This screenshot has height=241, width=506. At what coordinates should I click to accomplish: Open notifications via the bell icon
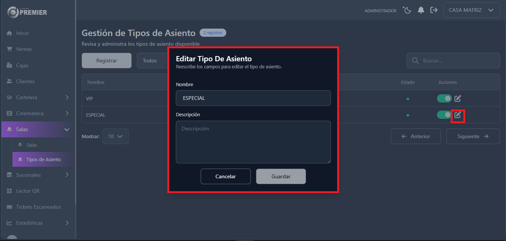(421, 10)
